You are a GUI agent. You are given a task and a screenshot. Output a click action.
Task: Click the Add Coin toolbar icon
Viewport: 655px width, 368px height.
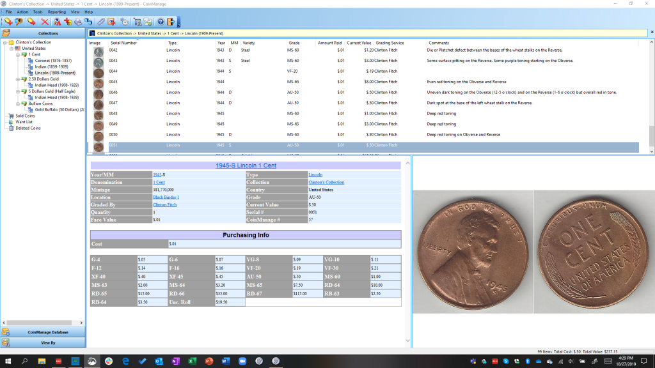pos(8,22)
